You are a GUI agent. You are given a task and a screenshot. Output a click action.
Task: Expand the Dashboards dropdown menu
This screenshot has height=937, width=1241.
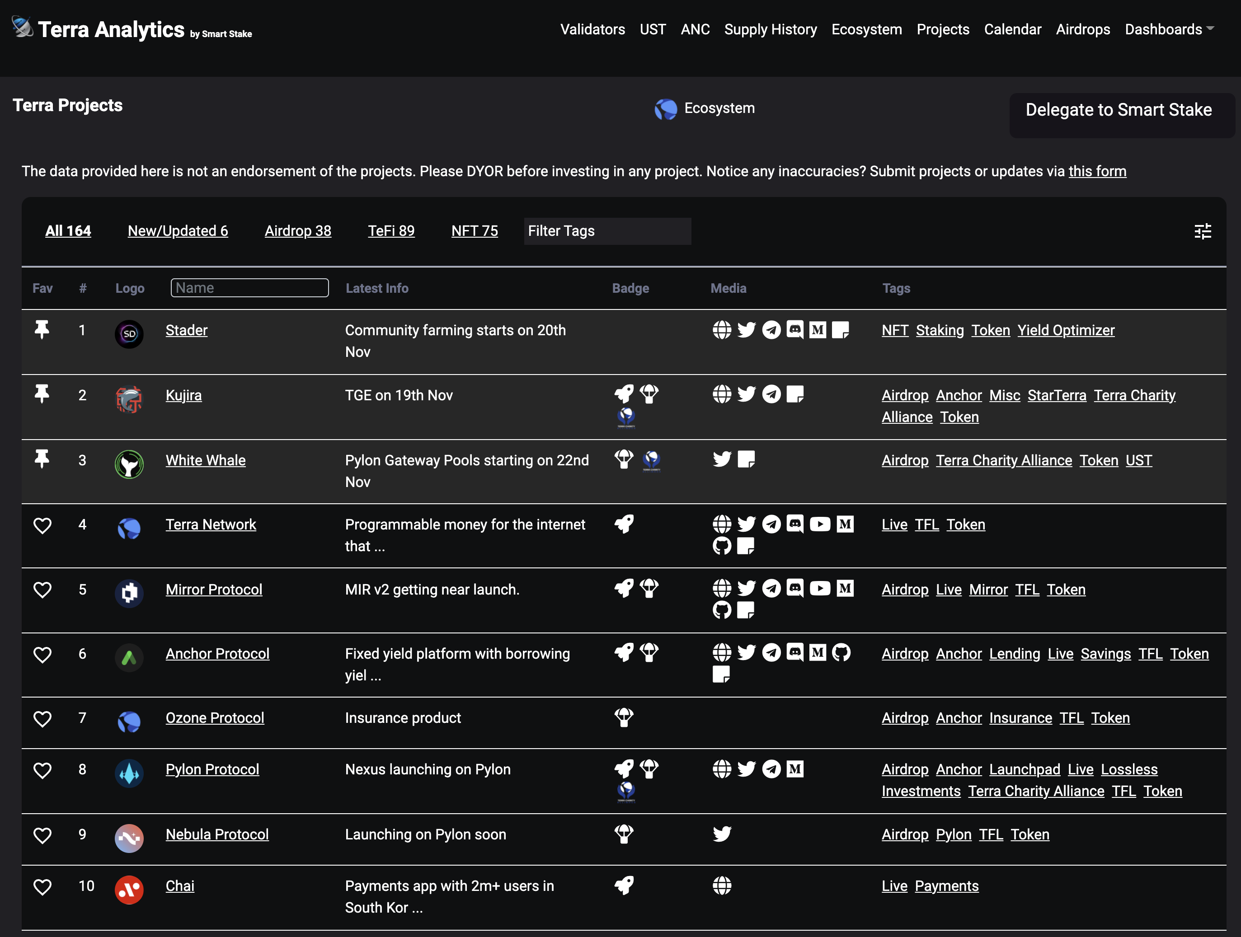point(1169,29)
